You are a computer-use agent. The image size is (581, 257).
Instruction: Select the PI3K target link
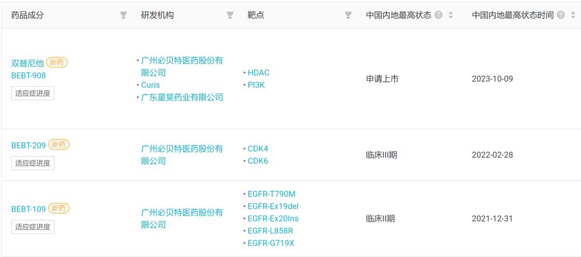coord(257,85)
